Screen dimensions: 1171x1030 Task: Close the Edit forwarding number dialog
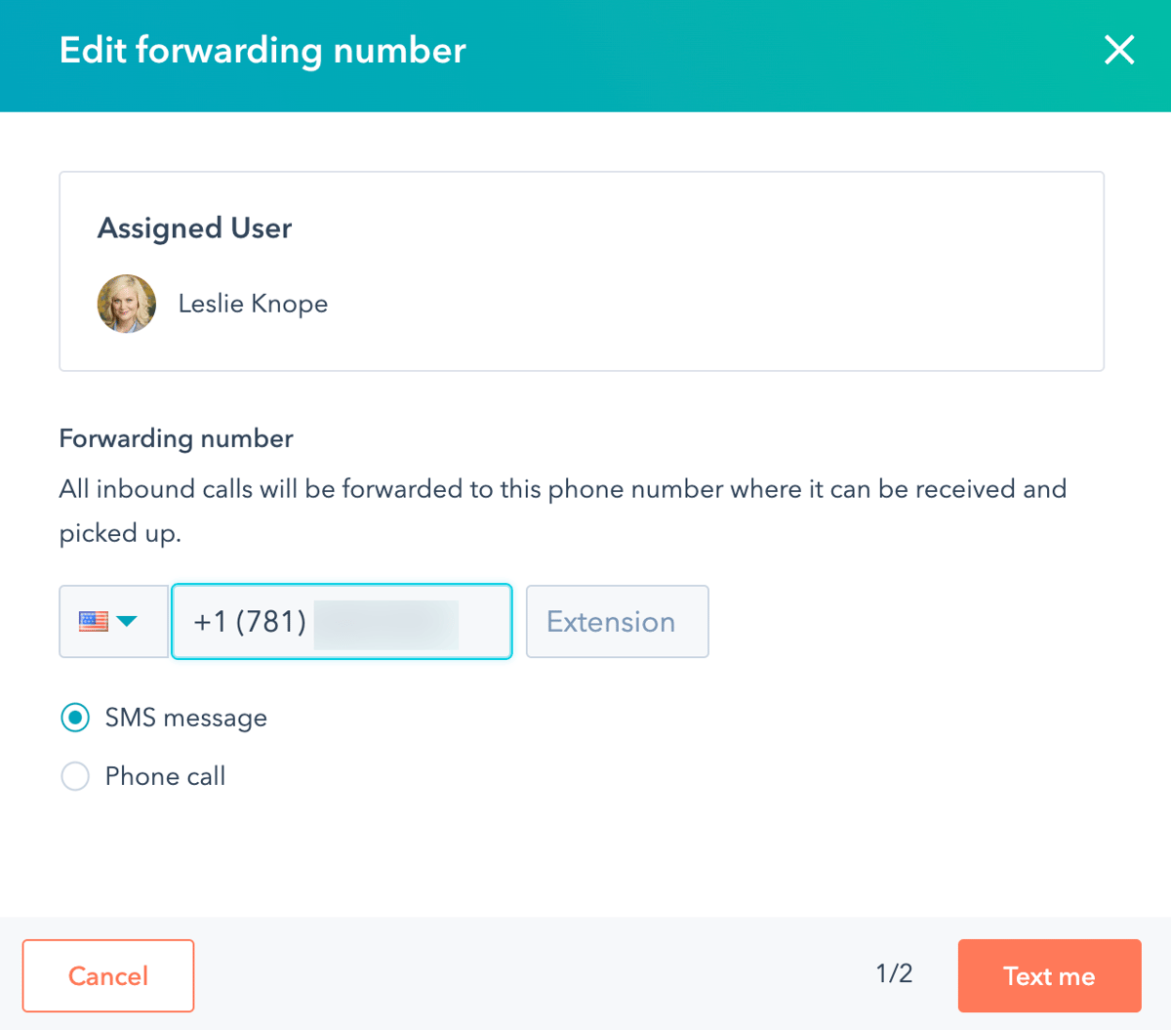click(1118, 50)
